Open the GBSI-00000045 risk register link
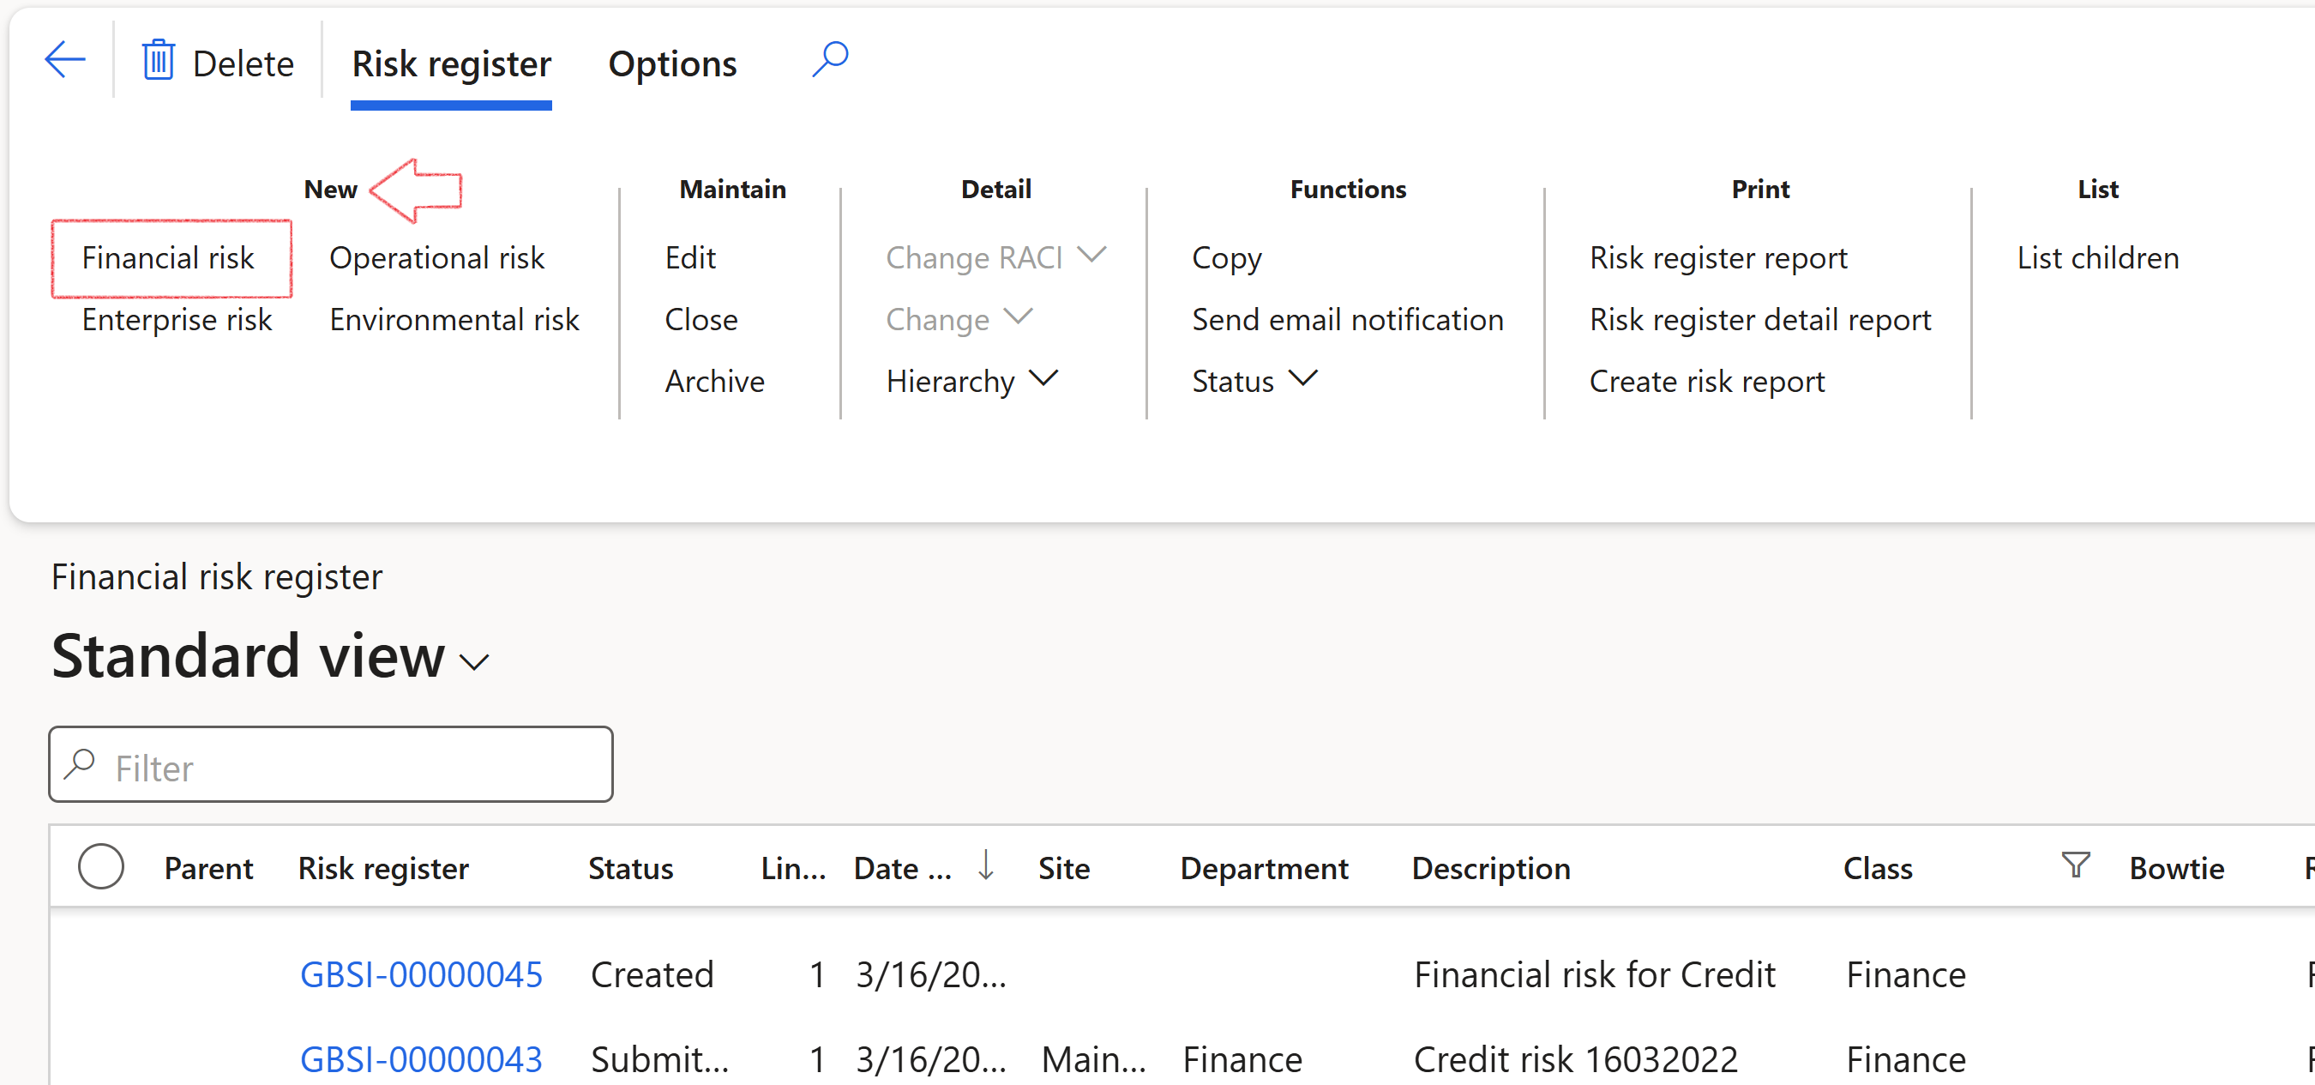Image resolution: width=2315 pixels, height=1085 pixels. (421, 974)
